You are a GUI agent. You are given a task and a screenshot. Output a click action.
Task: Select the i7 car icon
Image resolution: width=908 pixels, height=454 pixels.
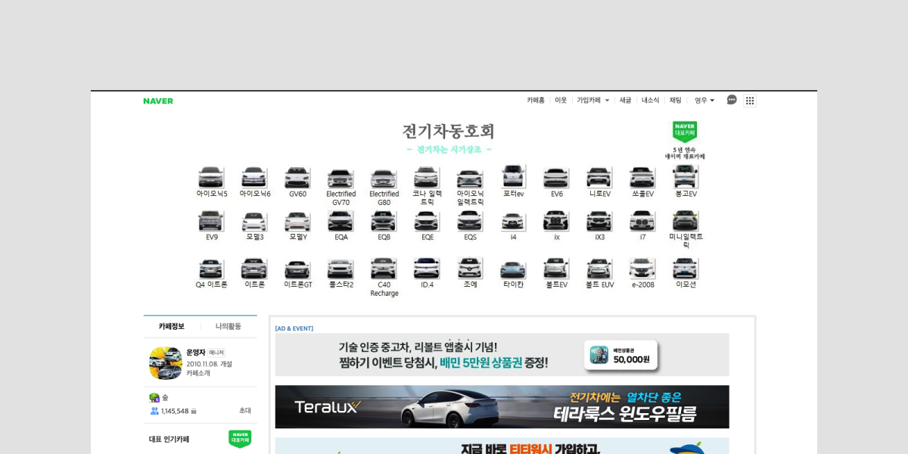[642, 220]
